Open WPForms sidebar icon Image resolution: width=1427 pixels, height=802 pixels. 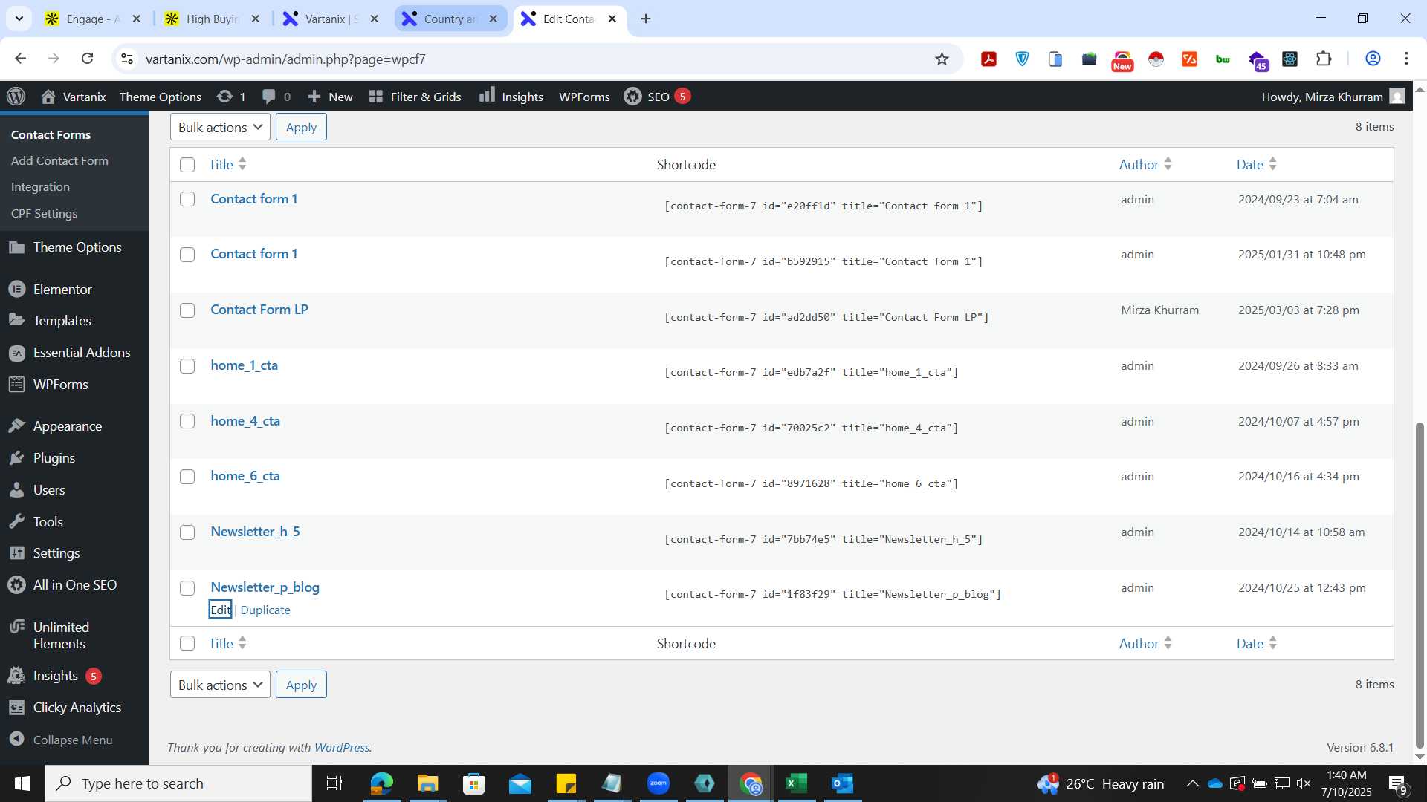(17, 384)
